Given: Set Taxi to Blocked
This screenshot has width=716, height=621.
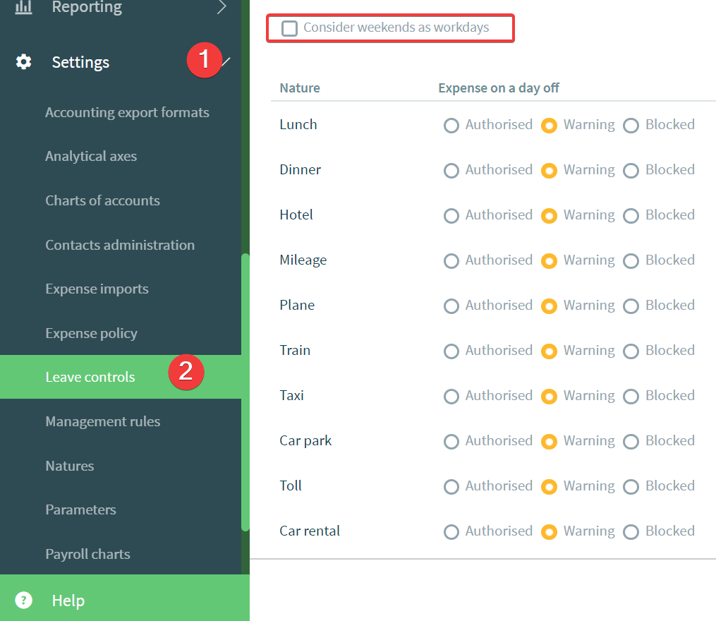Looking at the screenshot, I should 631,397.
